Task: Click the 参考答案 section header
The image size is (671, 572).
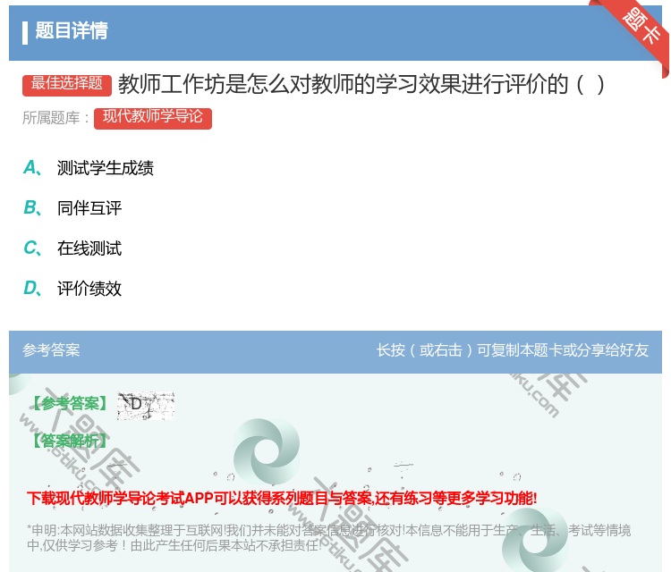Action: [51, 350]
